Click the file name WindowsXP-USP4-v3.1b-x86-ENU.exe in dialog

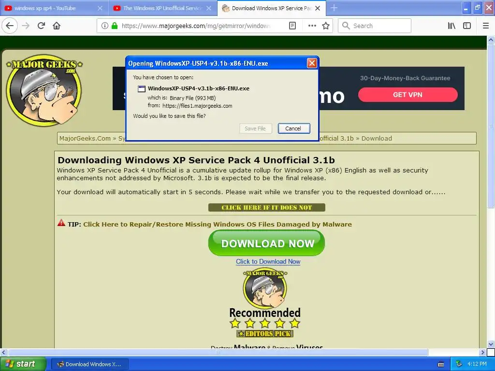coord(199,88)
